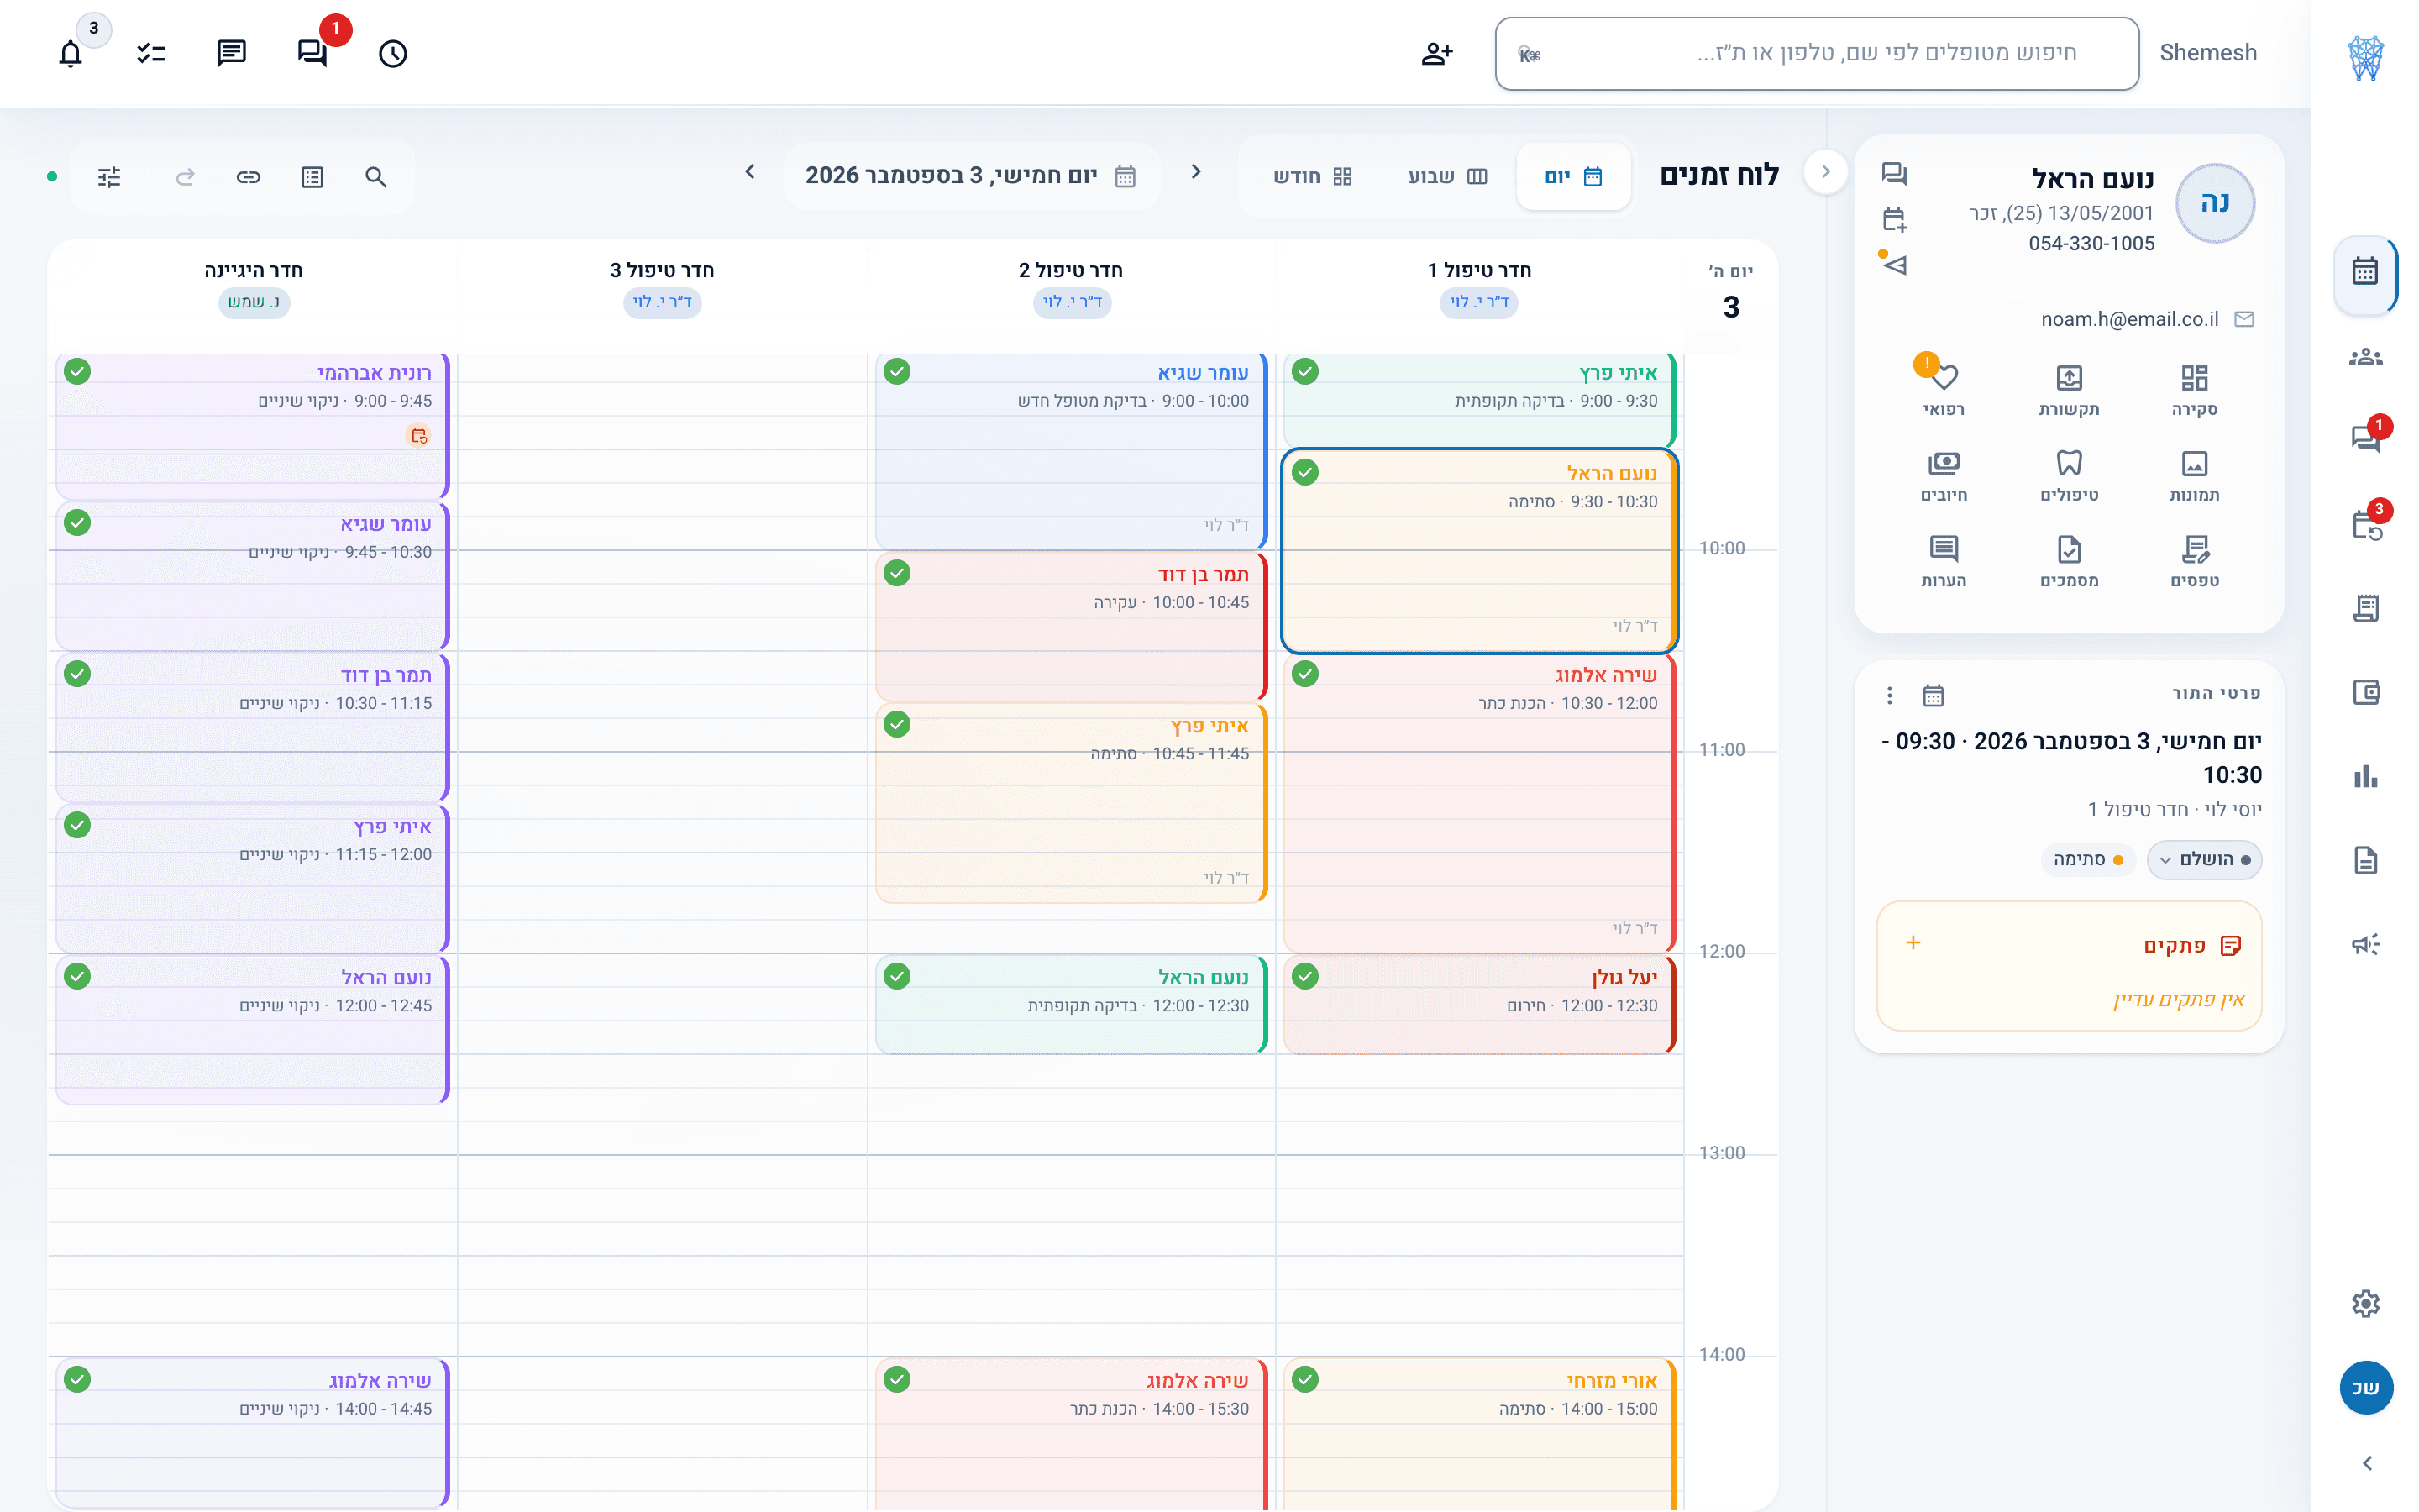The image size is (2419, 1512).
Task: Switch to חודש month view
Action: pyautogui.click(x=1313, y=177)
